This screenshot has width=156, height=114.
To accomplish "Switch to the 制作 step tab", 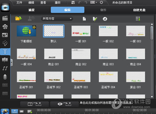I will pyautogui.click(x=103, y=10).
